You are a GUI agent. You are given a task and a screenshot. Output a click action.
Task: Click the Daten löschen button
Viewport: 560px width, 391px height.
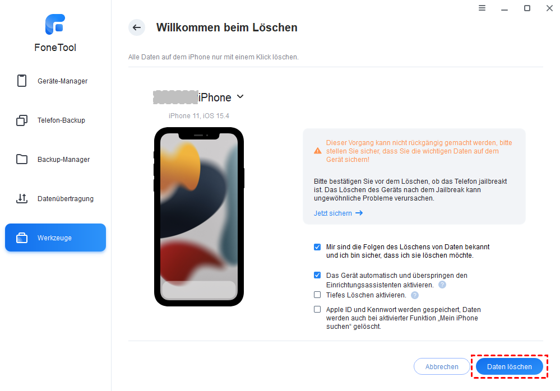click(x=510, y=366)
